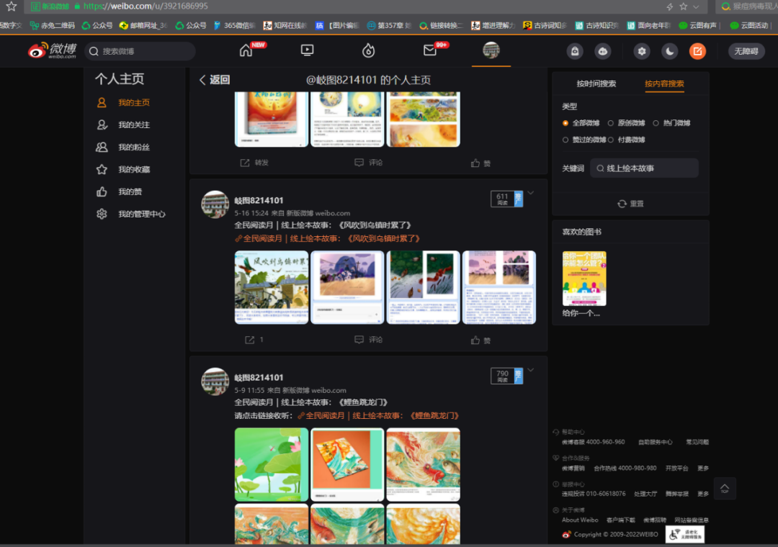The image size is (778, 547).
Task: Open 我的管理中心 in sidebar
Action: click(141, 214)
